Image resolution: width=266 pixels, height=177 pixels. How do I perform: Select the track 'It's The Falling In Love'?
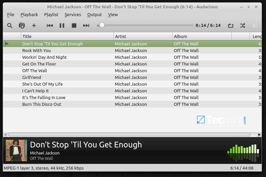pos(132,98)
